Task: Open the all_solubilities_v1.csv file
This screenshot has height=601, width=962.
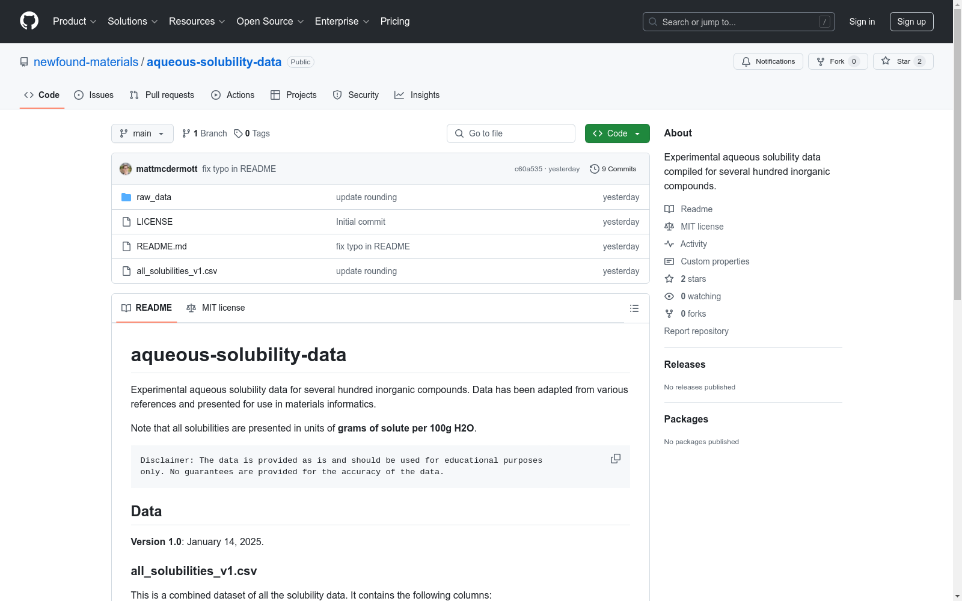Action: coord(177,271)
